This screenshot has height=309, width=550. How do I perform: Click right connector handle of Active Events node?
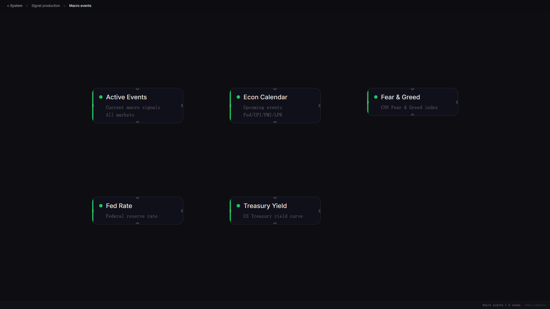[x=182, y=106]
